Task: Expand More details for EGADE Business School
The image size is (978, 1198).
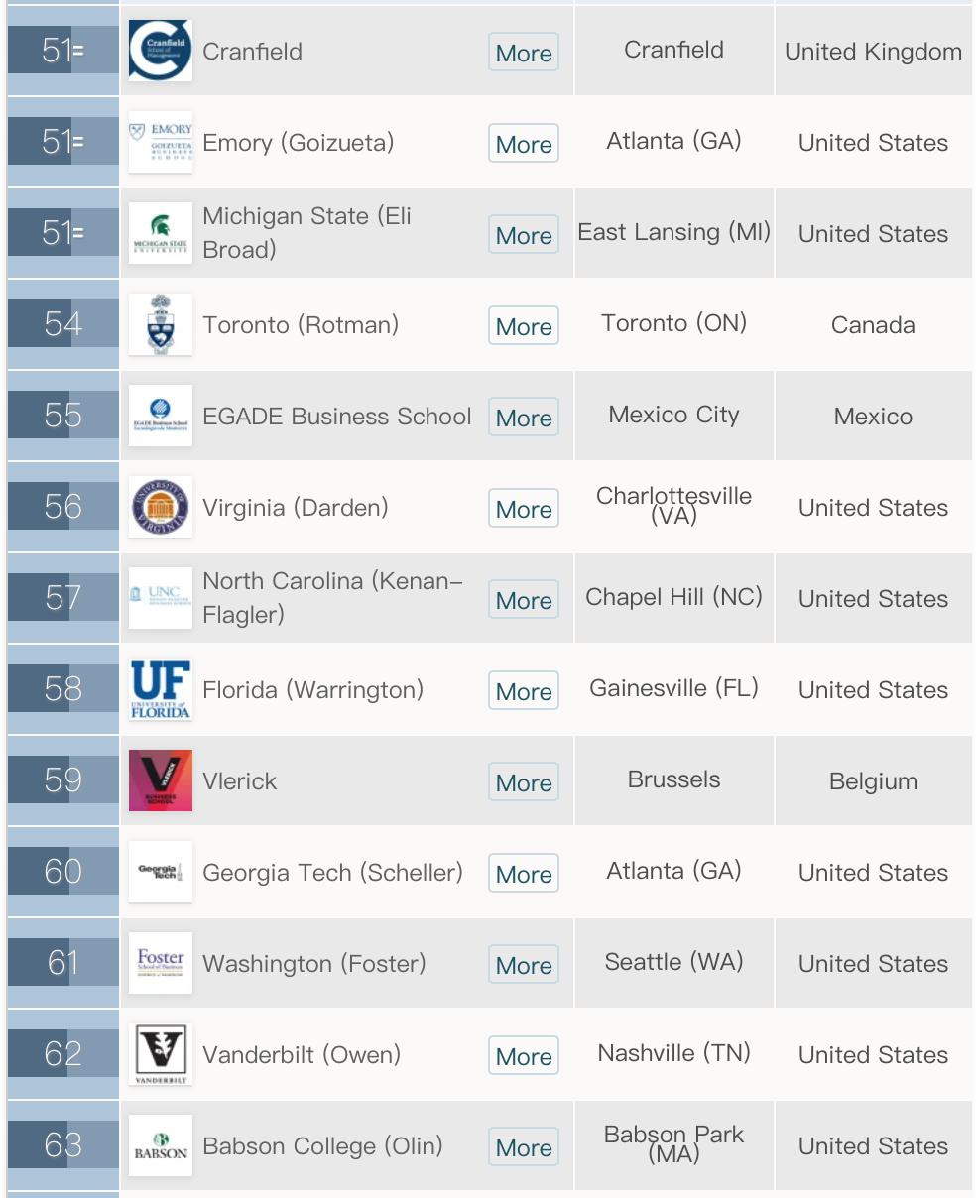Action: 524,418
